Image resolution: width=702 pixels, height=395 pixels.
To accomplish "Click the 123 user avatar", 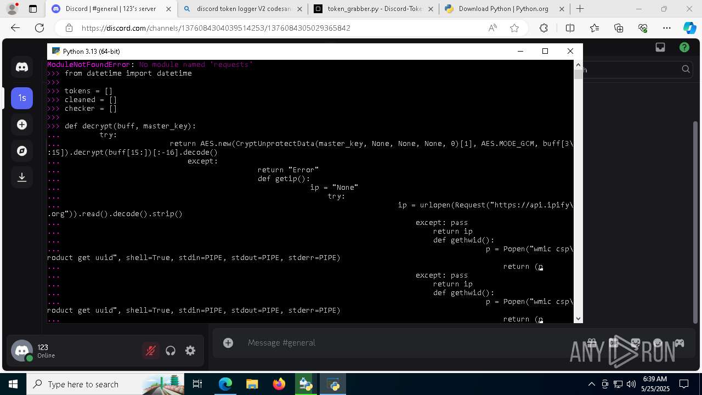I will 22,351.
